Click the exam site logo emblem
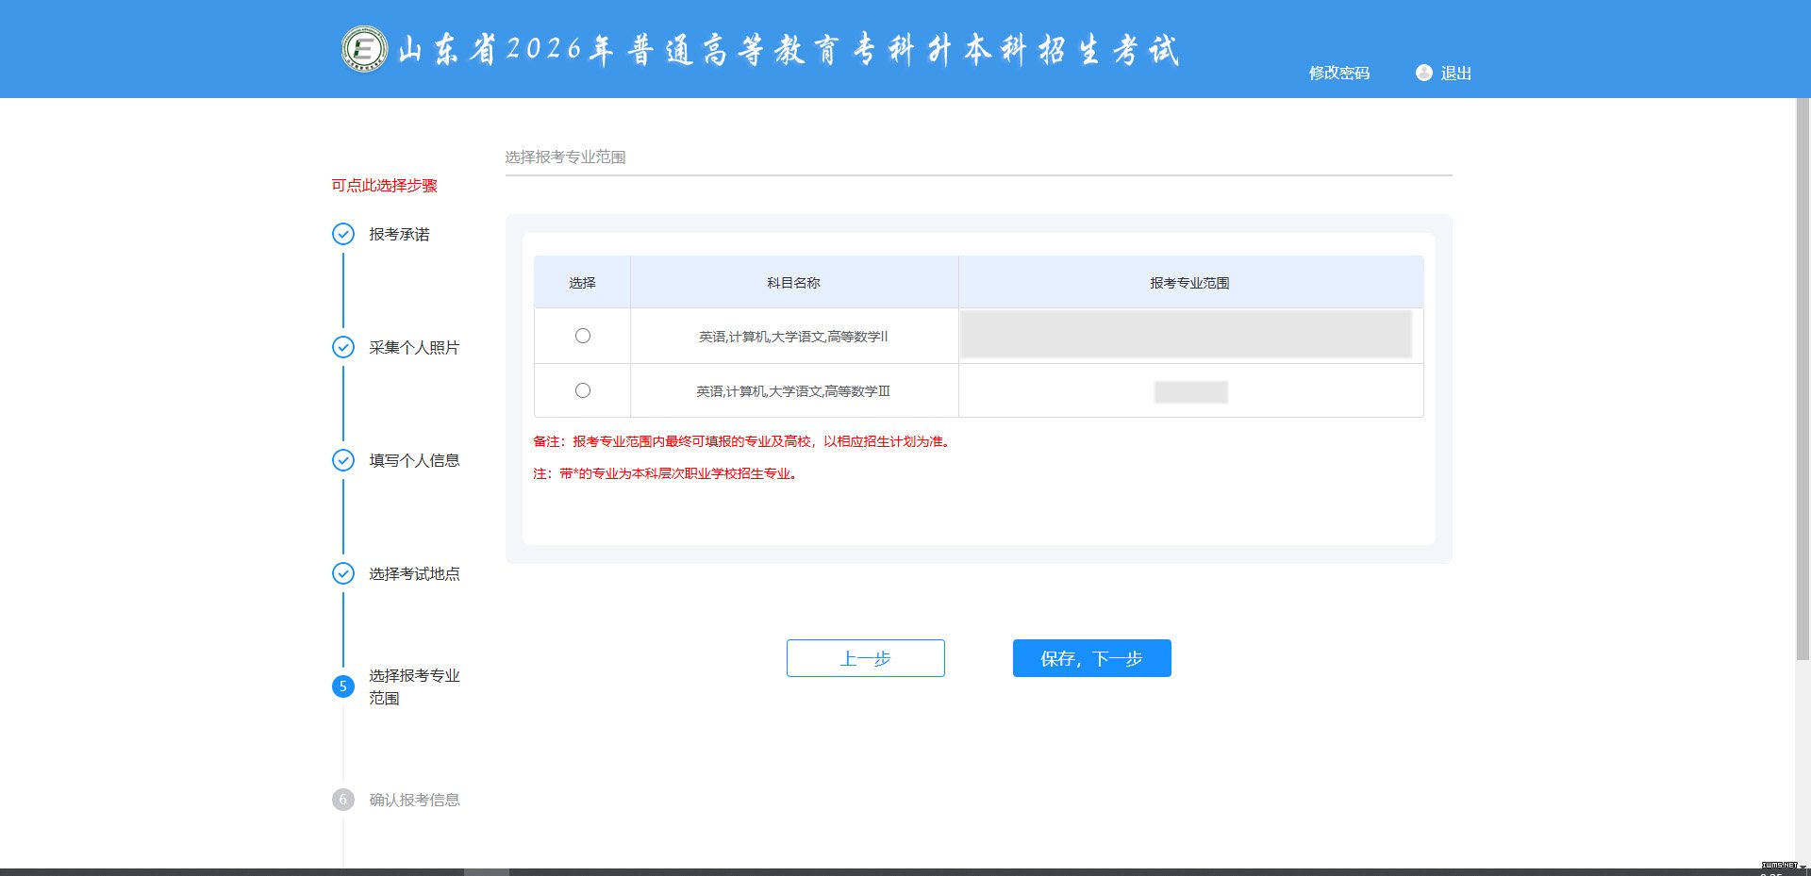The image size is (1811, 876). 364,49
